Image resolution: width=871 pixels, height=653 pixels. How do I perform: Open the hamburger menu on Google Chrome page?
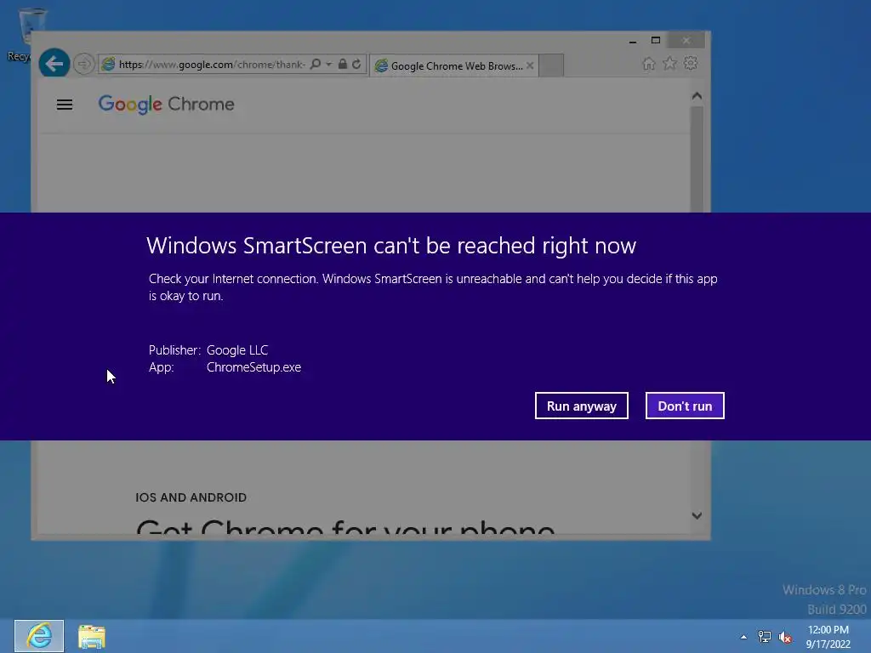(x=65, y=105)
